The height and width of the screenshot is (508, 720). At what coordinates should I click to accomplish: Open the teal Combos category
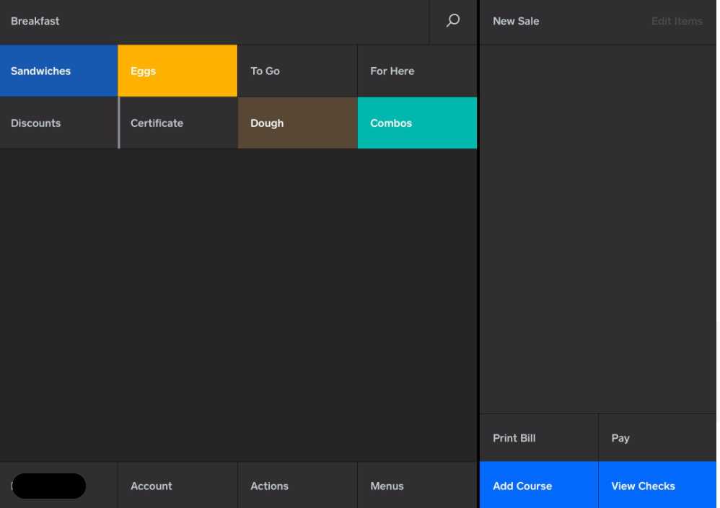point(417,123)
